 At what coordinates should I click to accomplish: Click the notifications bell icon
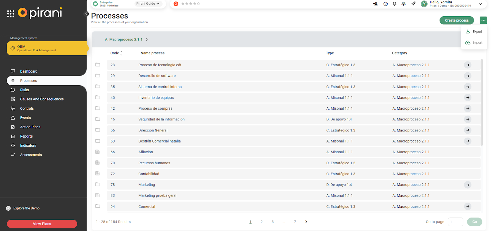pos(394,4)
